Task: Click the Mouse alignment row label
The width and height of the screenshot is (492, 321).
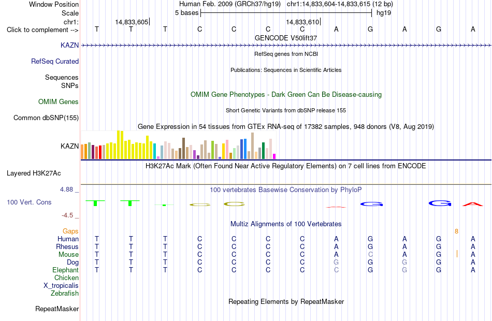Action: tap(68, 255)
